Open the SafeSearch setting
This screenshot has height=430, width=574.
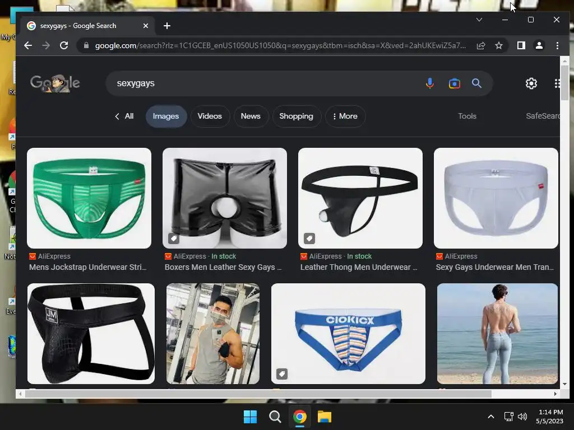[x=543, y=116]
